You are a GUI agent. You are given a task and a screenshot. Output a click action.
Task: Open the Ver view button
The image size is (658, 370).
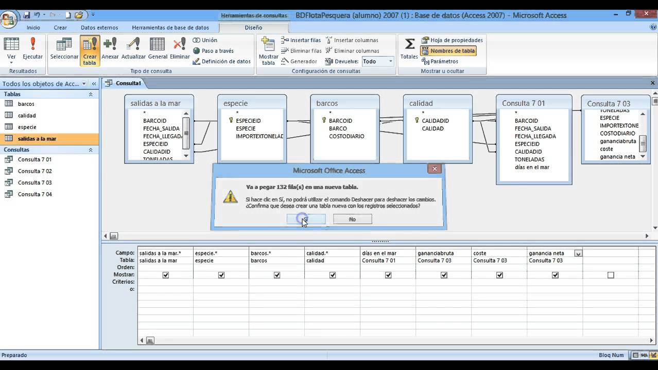coord(11,51)
